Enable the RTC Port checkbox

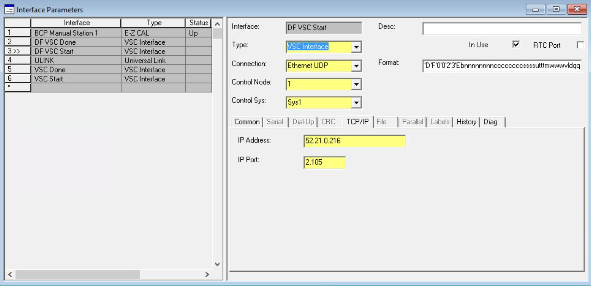point(580,45)
